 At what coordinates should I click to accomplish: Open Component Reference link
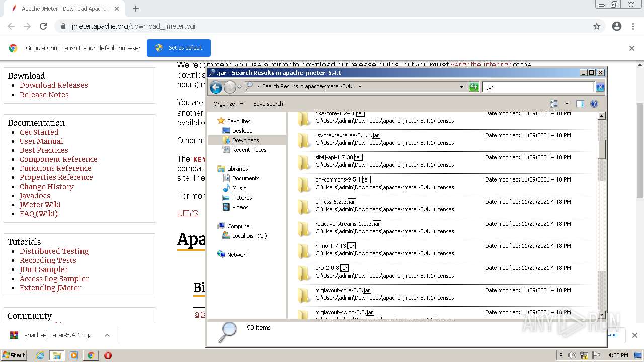tap(58, 159)
